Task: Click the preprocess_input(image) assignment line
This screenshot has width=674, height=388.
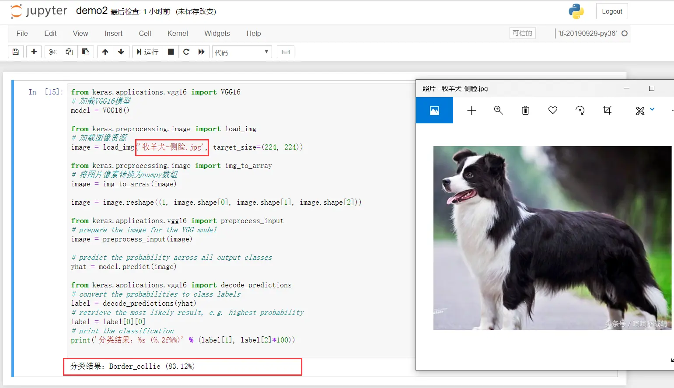Action: pos(132,239)
